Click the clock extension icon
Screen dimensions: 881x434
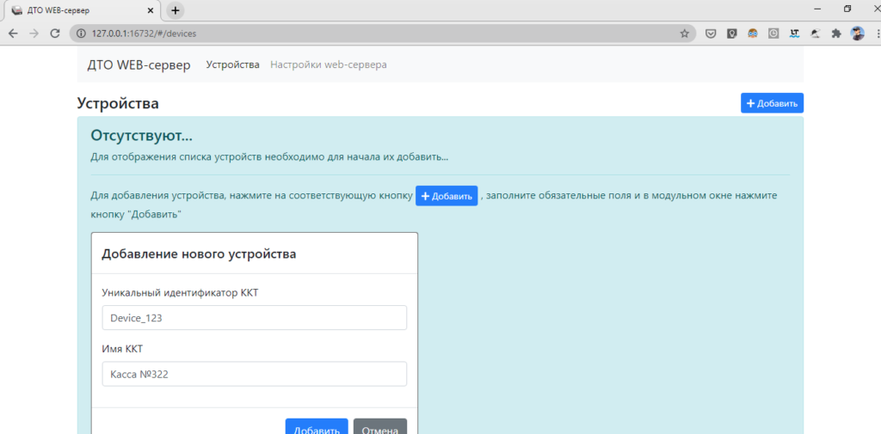[773, 34]
